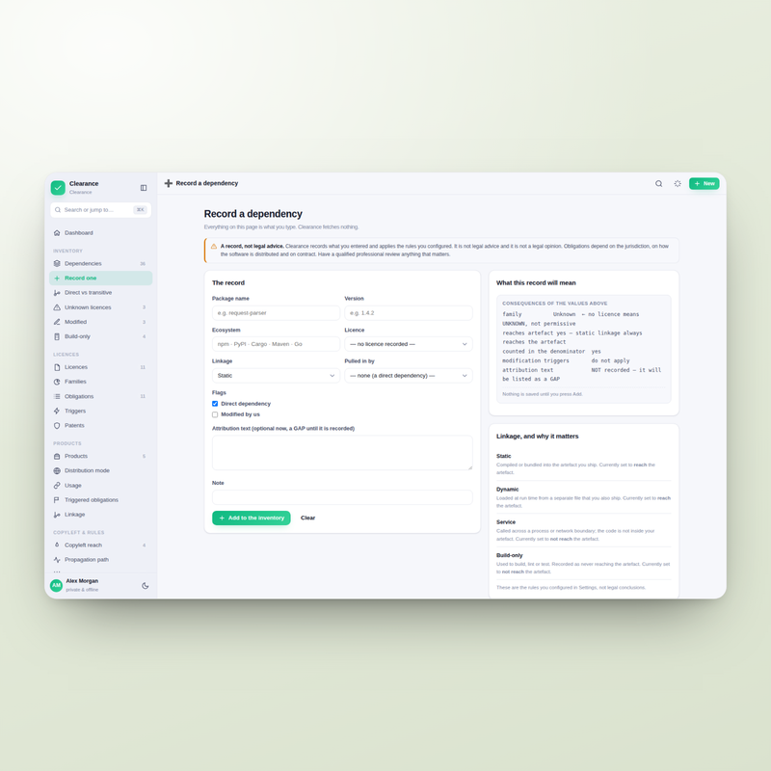Go to Dependencies in the sidebar
Image resolution: width=771 pixels, height=771 pixels.
[101, 263]
